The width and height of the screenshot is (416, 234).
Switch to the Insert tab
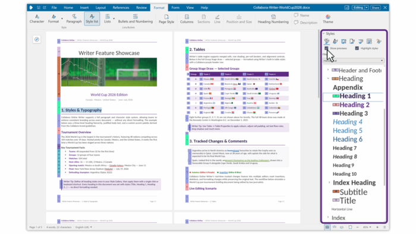coord(84,8)
